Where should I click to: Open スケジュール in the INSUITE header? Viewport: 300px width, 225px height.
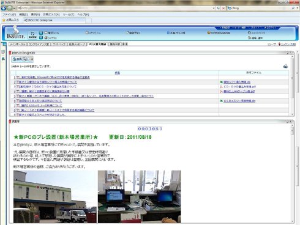pos(93,32)
